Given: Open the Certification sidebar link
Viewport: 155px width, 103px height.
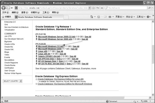Looking at the screenshot, I should click(9, 68).
